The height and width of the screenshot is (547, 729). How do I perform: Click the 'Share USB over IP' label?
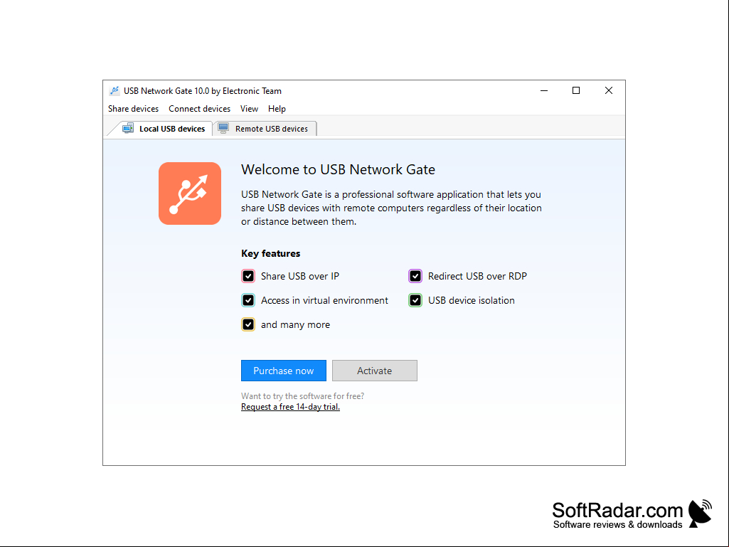click(x=300, y=276)
